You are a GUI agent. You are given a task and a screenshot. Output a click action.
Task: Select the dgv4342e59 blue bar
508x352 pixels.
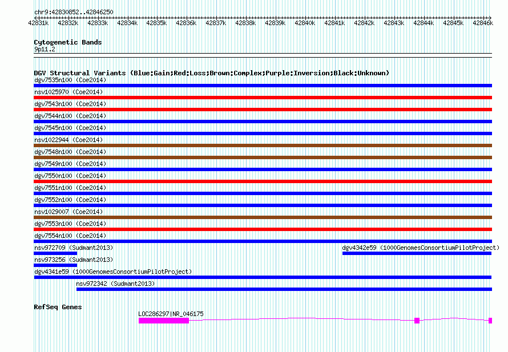click(417, 253)
